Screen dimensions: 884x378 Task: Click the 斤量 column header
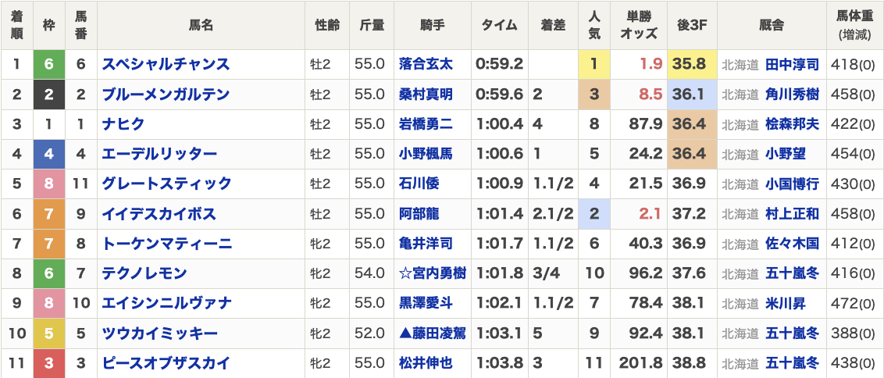(372, 26)
